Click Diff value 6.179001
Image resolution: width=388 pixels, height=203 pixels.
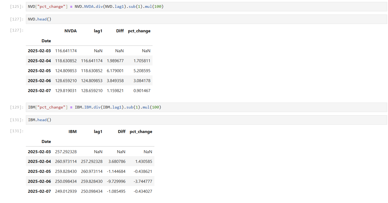click(115, 71)
